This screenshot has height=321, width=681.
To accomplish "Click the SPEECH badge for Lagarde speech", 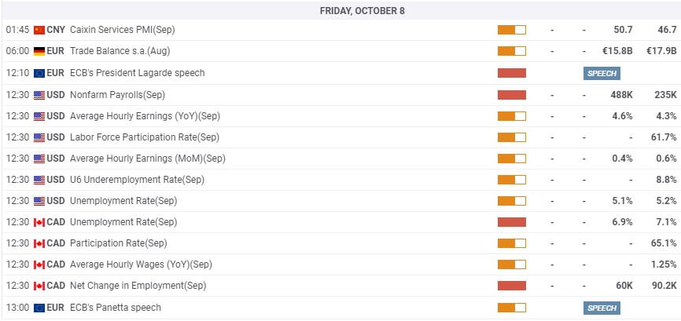I will click(602, 73).
